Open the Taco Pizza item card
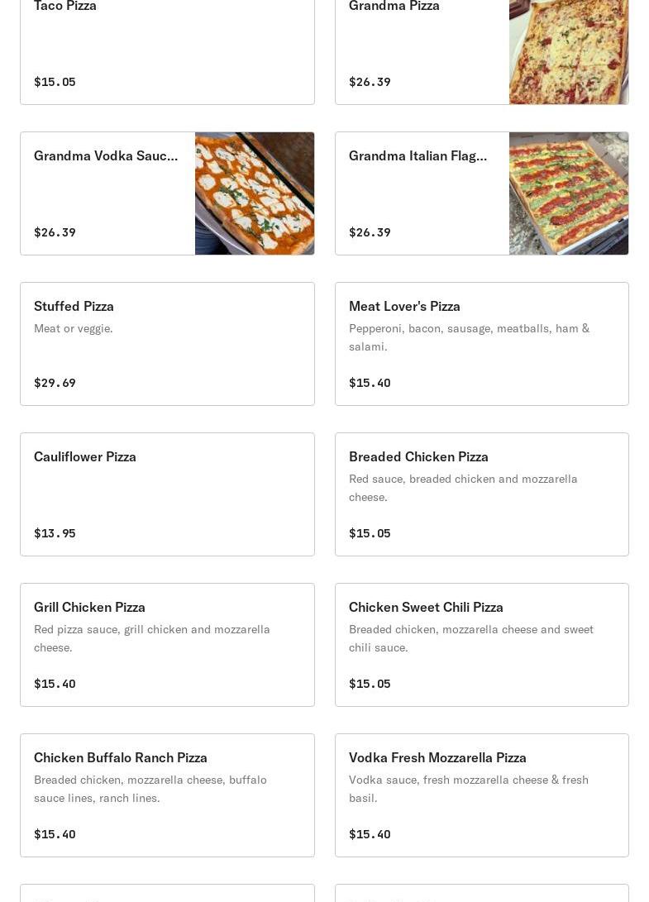Viewport: 649px width, 902px height. tap(168, 52)
